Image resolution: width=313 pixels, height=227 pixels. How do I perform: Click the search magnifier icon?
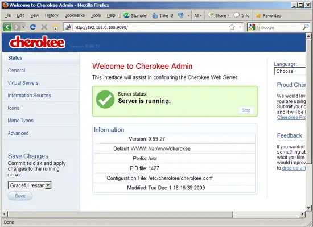306,27
